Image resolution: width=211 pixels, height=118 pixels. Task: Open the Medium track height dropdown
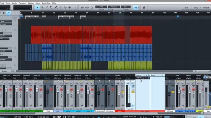[6, 71]
